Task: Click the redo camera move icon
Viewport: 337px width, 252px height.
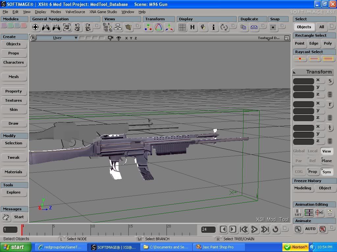Action: (88, 27)
